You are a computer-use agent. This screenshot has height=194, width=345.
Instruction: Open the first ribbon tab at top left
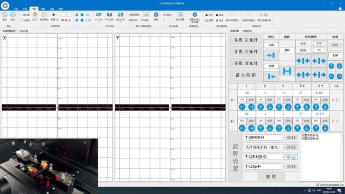click(16, 9)
